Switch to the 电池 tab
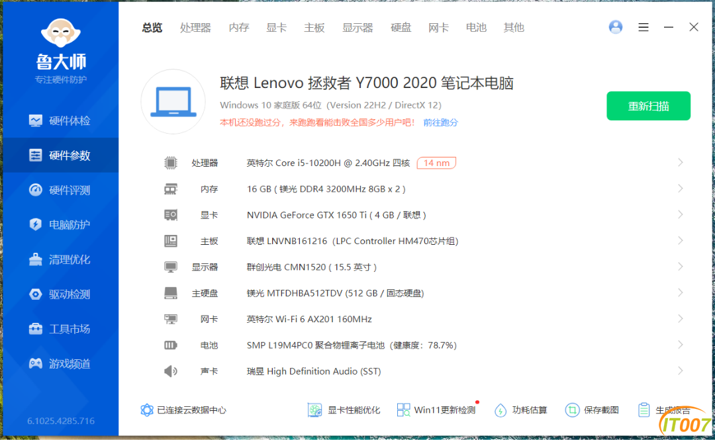This screenshot has height=440, width=715. click(476, 28)
